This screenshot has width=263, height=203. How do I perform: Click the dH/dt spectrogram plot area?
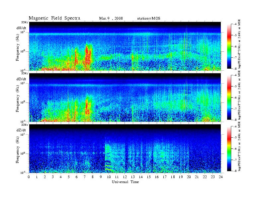coord(125,46)
